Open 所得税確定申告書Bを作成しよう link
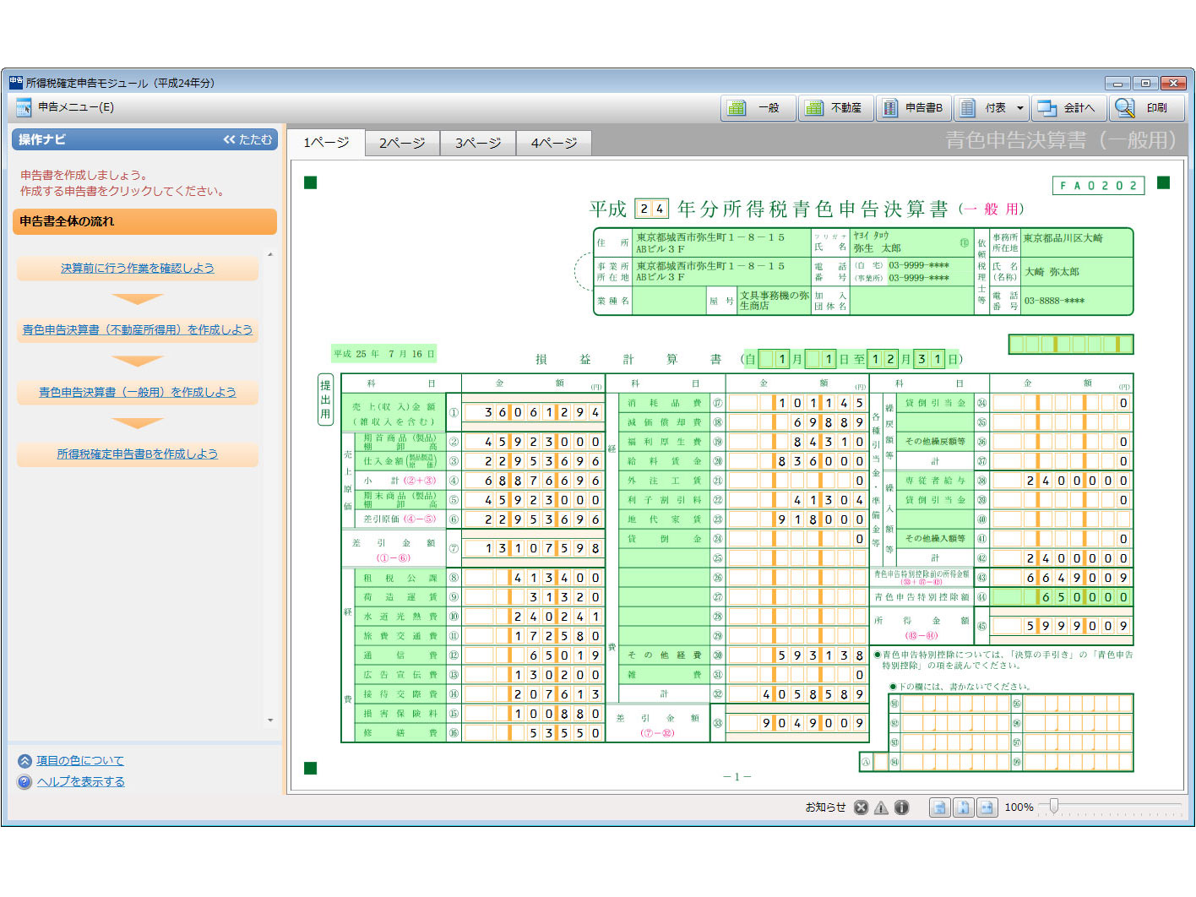The height and width of the screenshot is (897, 1196). [x=137, y=454]
